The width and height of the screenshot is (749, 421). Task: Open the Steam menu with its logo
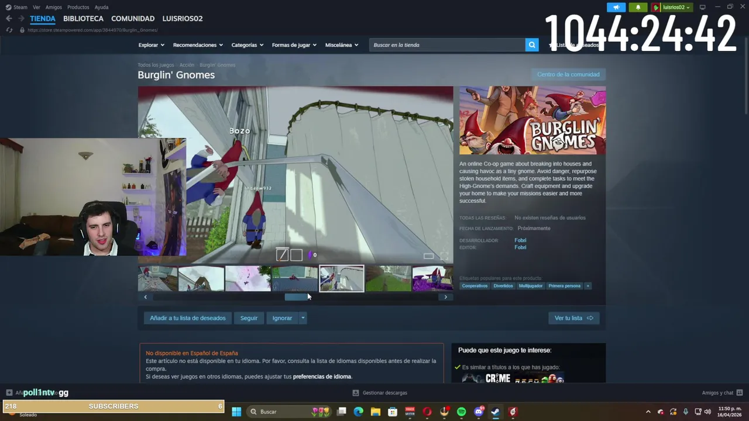[x=16, y=7]
